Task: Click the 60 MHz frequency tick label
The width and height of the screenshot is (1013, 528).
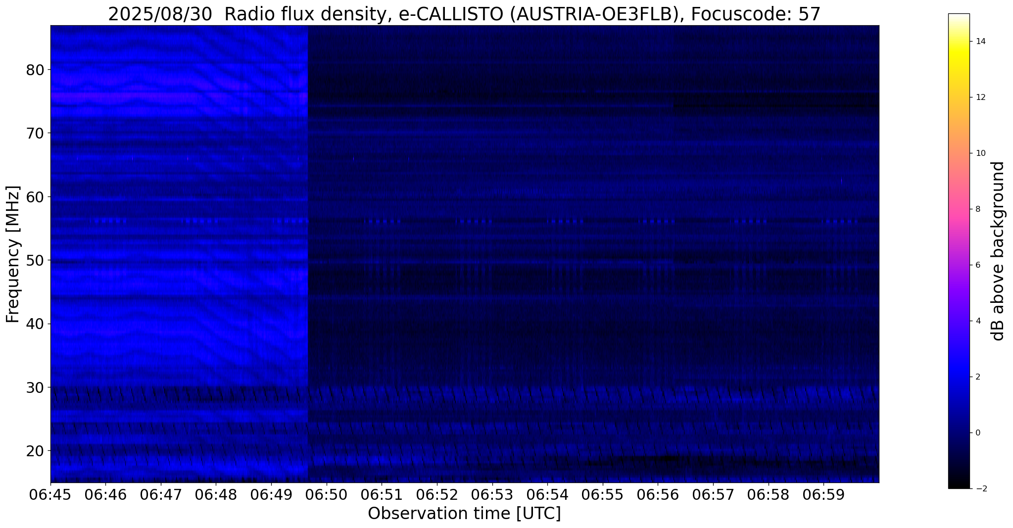Action: click(x=35, y=197)
